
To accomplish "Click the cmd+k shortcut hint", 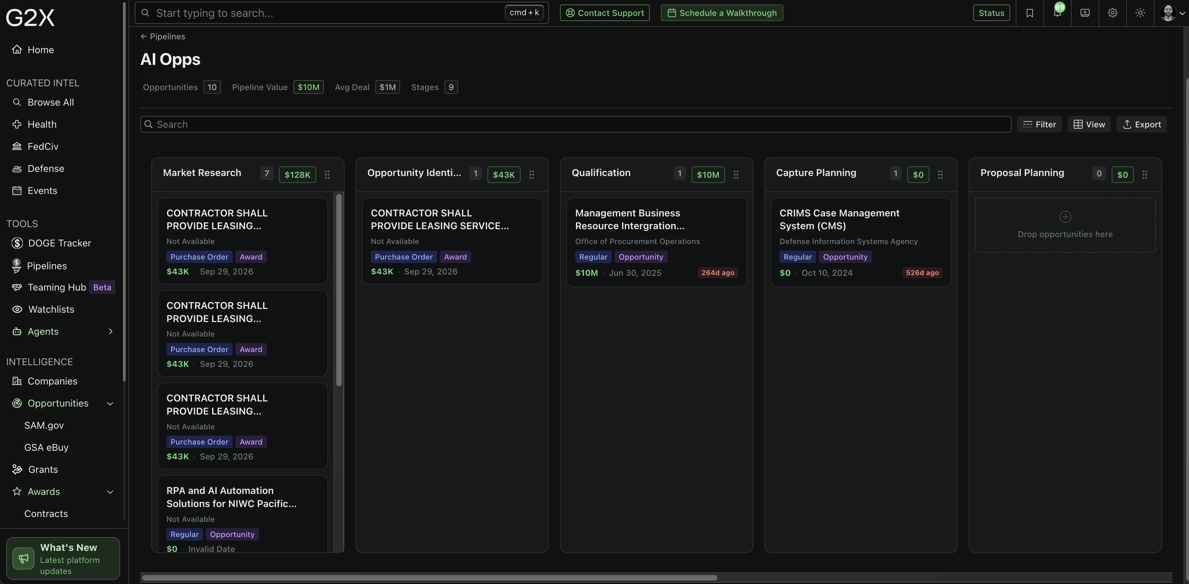I will click(x=524, y=12).
